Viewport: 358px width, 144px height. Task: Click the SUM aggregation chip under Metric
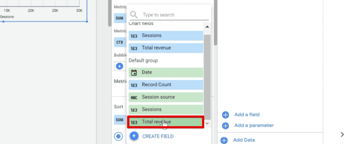[x=120, y=18]
